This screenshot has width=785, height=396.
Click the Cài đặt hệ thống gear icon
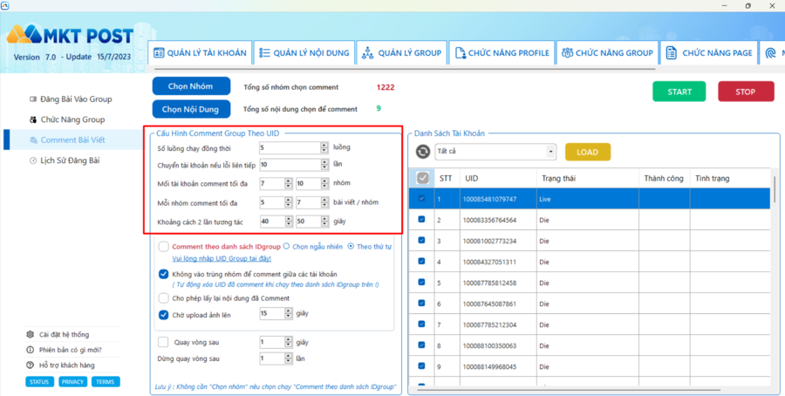pyautogui.click(x=30, y=334)
